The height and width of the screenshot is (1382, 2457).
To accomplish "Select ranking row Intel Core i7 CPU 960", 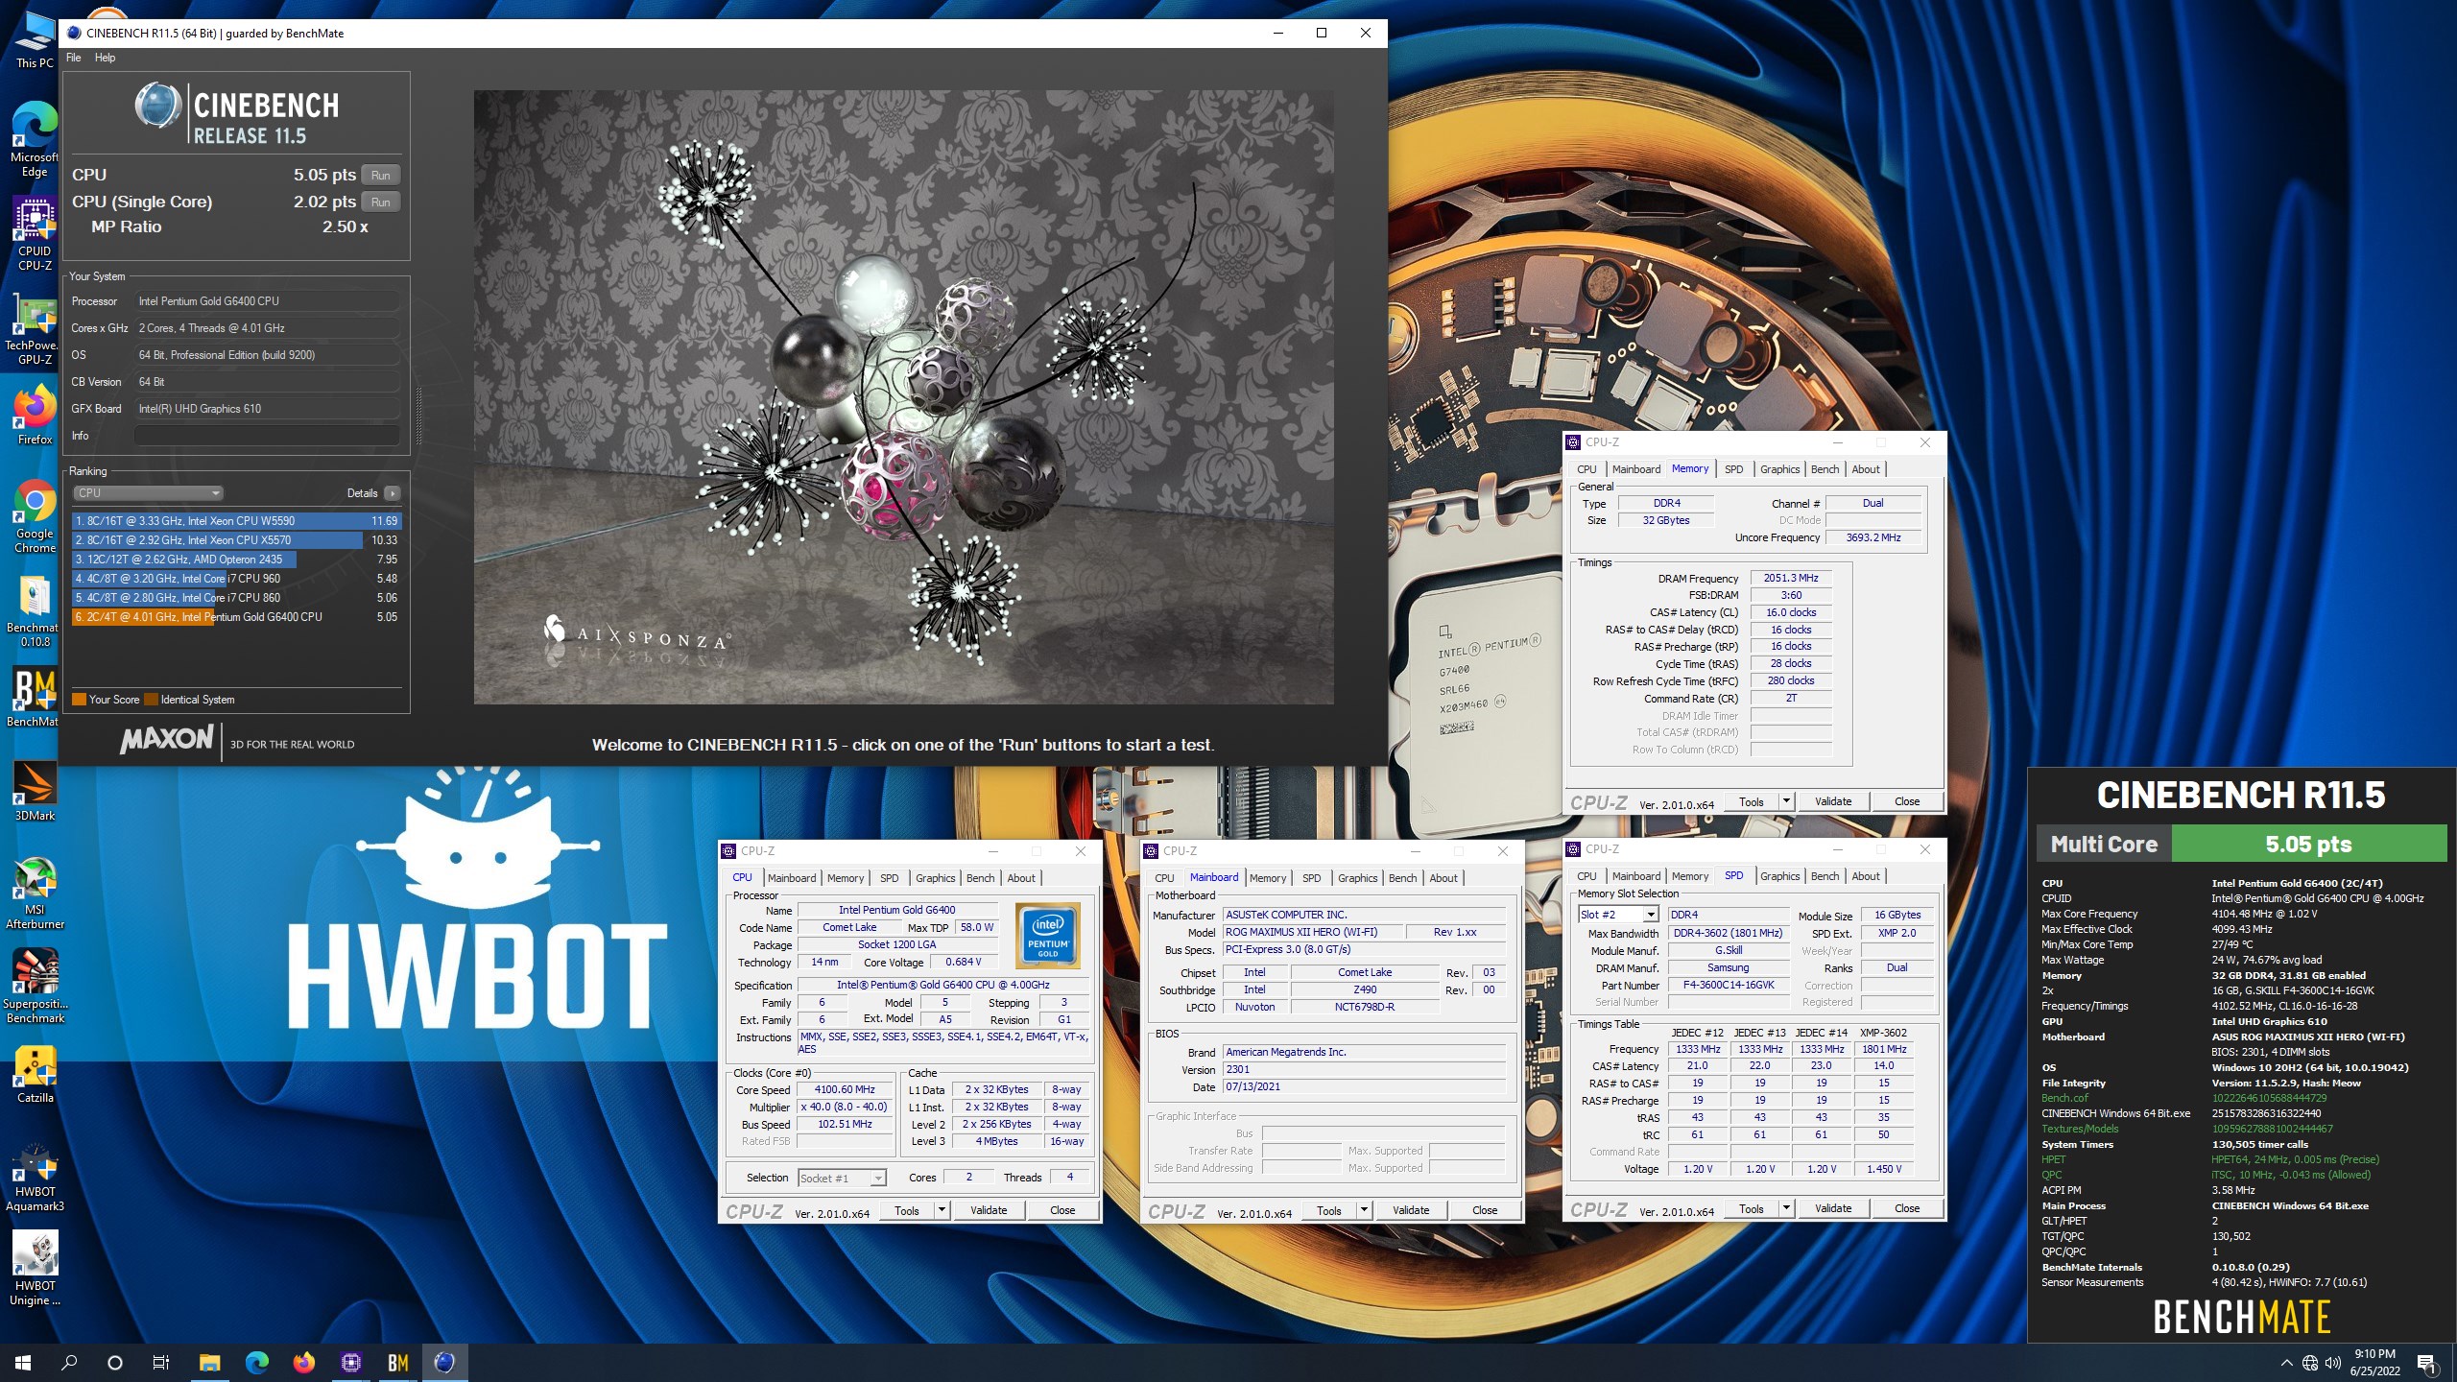I will [x=237, y=579].
